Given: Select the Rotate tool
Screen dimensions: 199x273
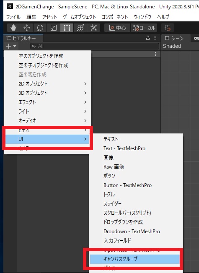Looking at the screenshot, I should [x=40, y=28].
